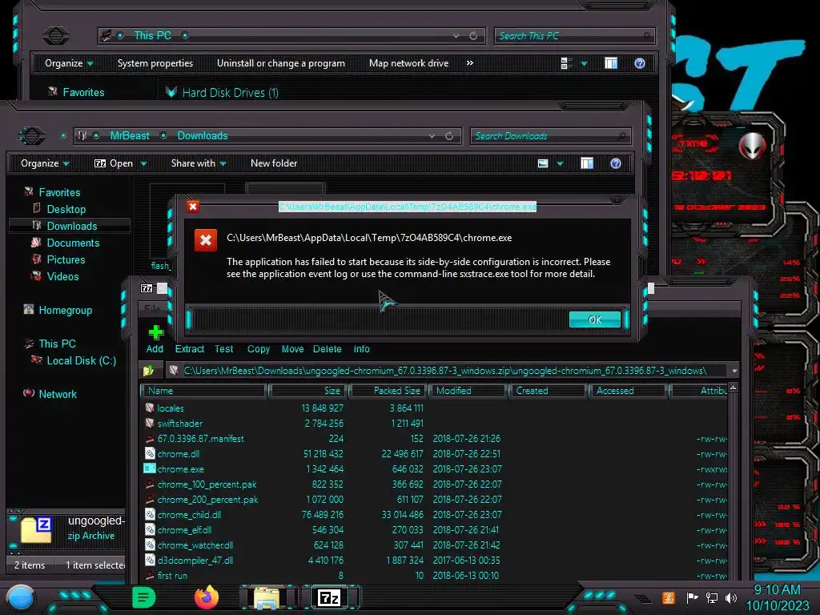Screen dimensions: 820x615
Task: Click chrome.exe file icon in 7-Zip
Action: point(150,468)
